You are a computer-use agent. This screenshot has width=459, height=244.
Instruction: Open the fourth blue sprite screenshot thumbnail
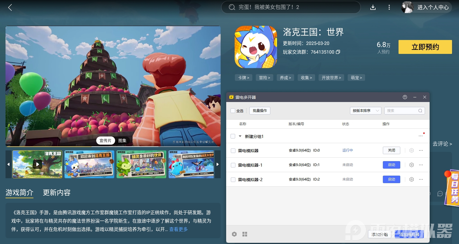[x=191, y=164]
